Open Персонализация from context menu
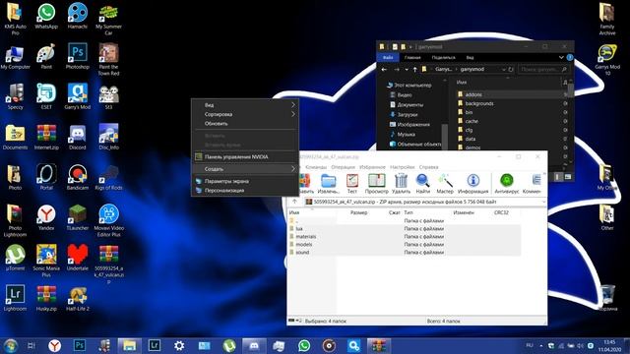630x354 pixels. [245, 190]
